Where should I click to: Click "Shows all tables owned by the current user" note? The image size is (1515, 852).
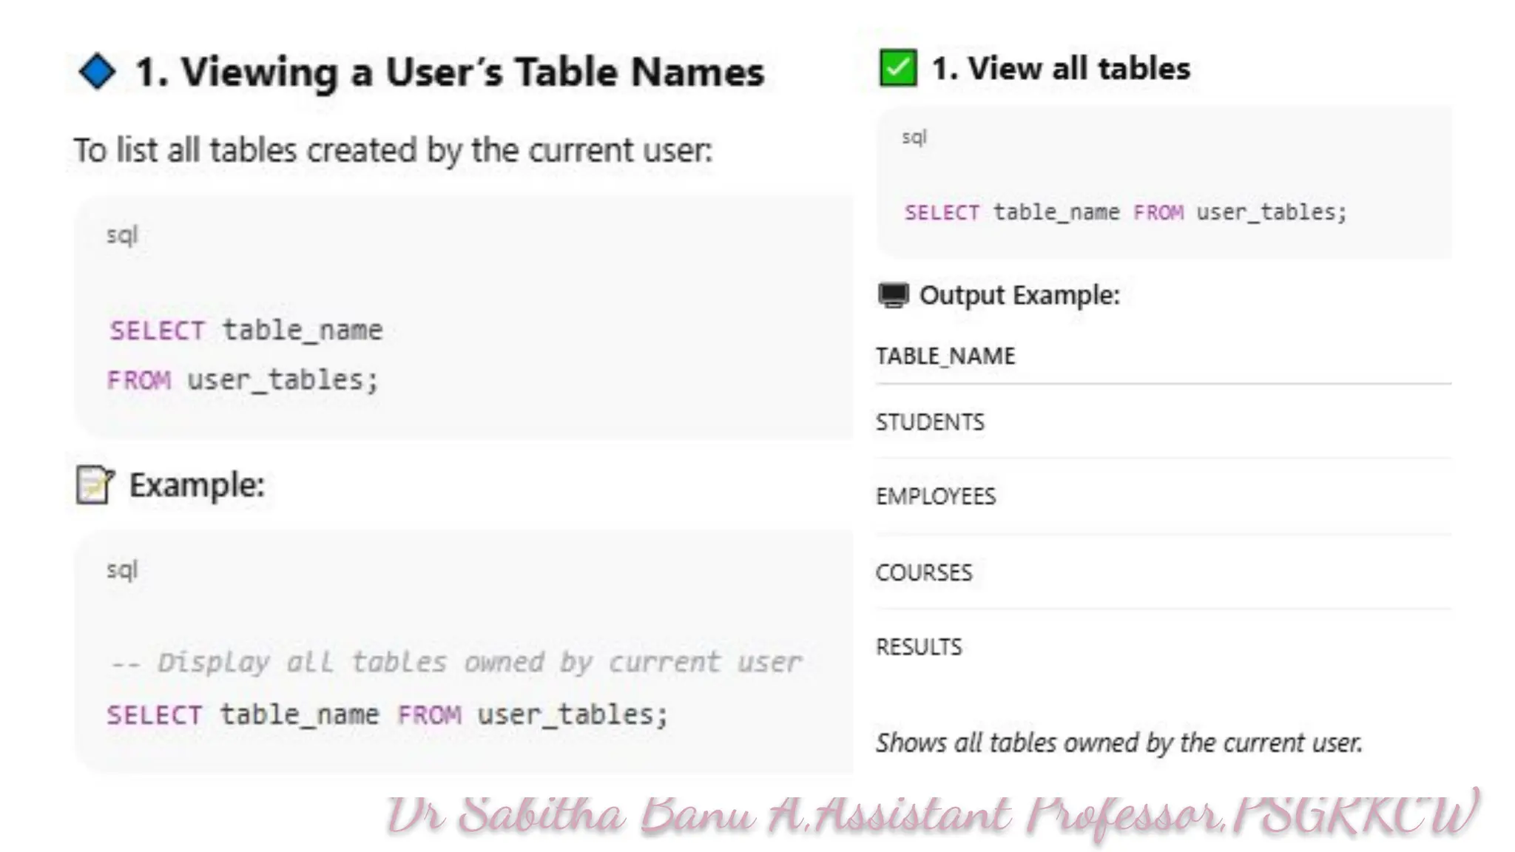pos(1118,743)
